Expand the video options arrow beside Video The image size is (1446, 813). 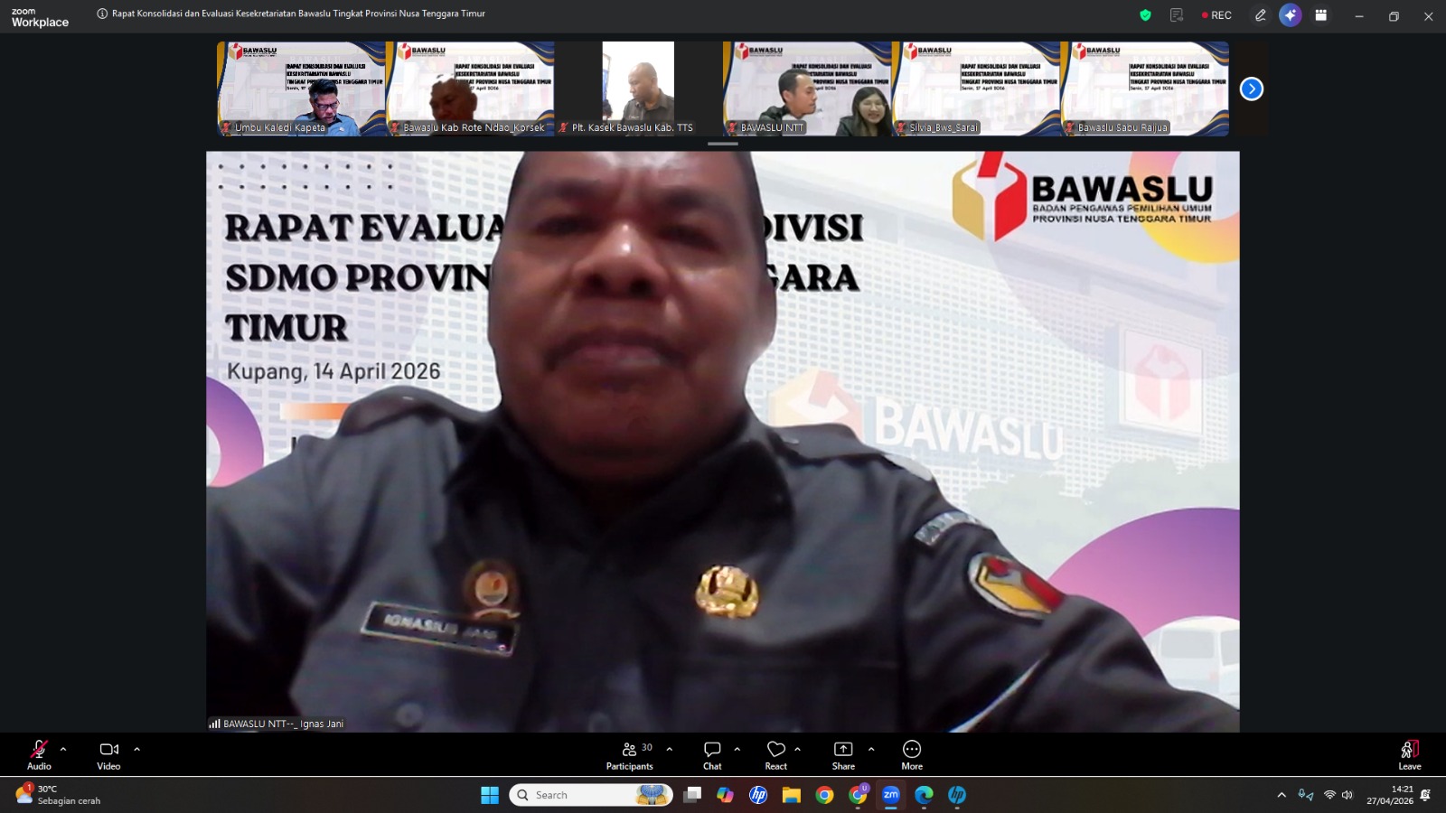(137, 749)
